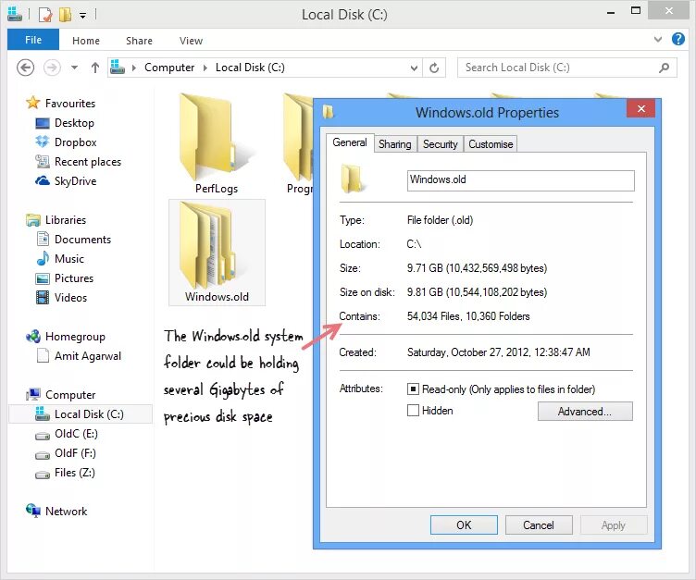Open the File menu tab
Image resolution: width=696 pixels, height=580 pixels.
tap(33, 40)
